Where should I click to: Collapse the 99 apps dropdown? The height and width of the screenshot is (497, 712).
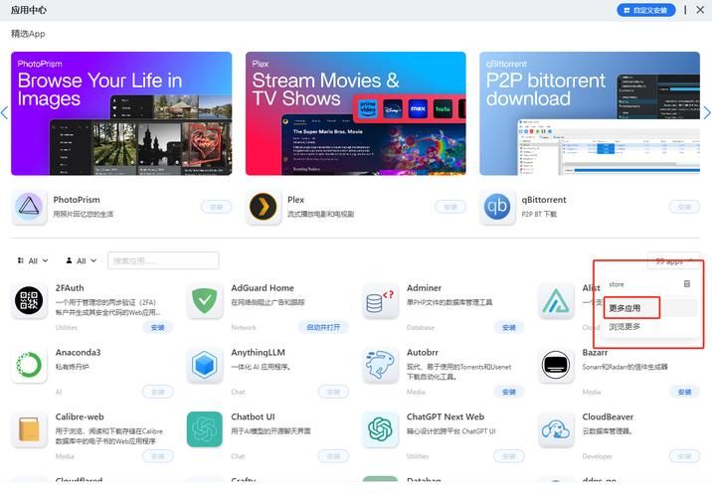(672, 260)
